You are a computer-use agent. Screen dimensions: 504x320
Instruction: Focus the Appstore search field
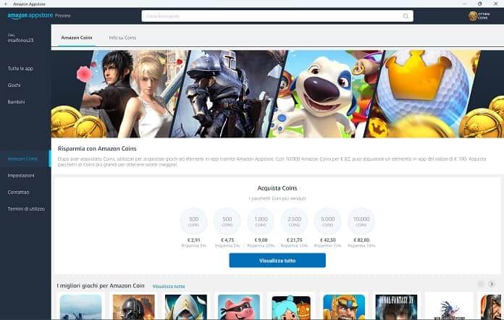[277, 16]
